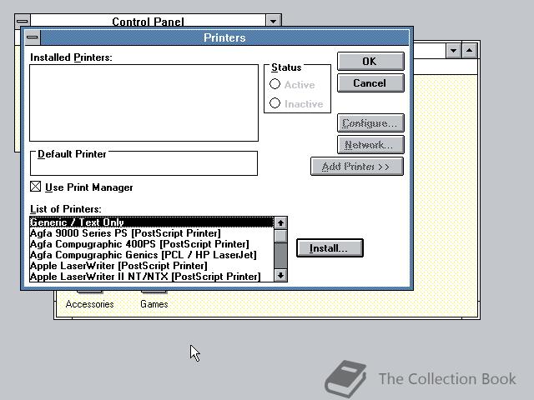Choose Agfa 9000 Series PS printer
534x400 pixels.
point(152,233)
